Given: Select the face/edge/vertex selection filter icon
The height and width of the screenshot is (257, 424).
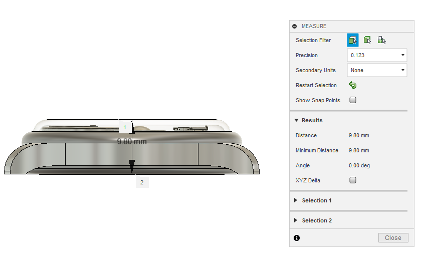Looking at the screenshot, I should tap(353, 40).
